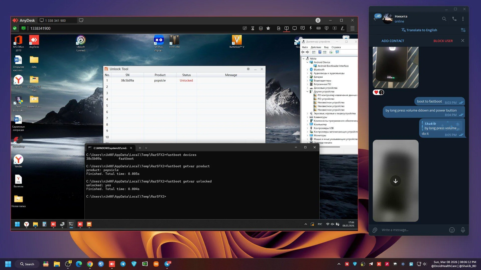The image size is (481, 270).
Task: Collapse the Nikita root node in Device Manager
Action: (x=304, y=59)
